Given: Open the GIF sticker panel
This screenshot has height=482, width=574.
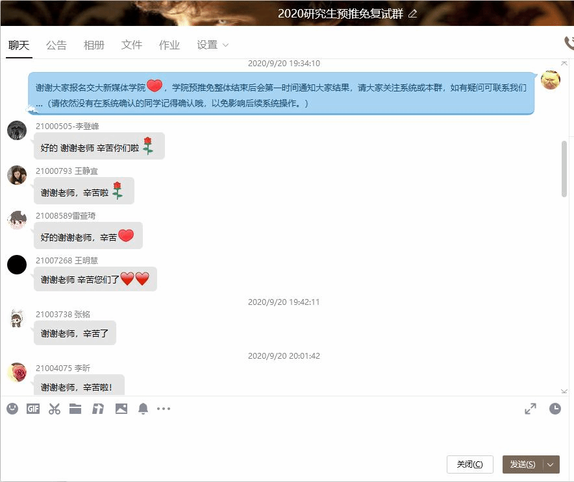Looking at the screenshot, I should (33, 409).
